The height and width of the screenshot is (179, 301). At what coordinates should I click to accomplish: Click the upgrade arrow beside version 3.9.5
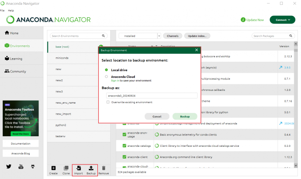coord(281,67)
